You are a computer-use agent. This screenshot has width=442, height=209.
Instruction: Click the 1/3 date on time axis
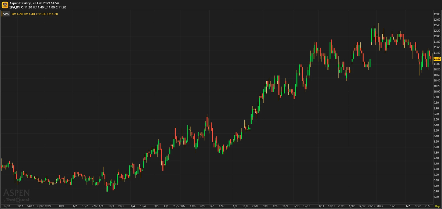click(x=101, y=206)
